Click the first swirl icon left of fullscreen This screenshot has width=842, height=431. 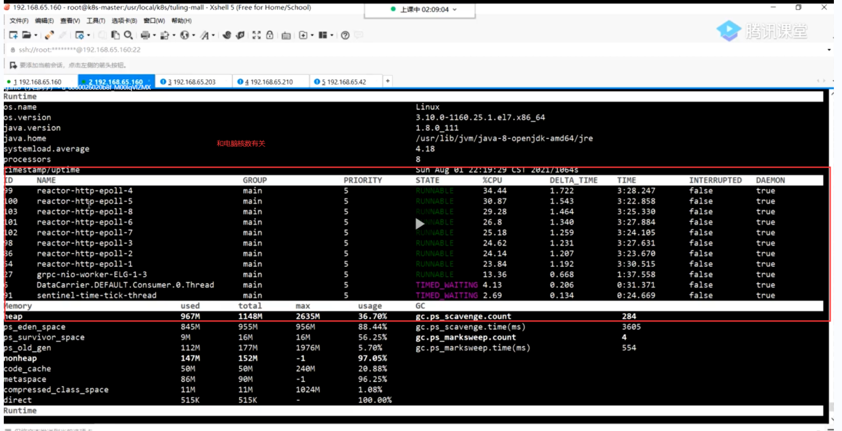(227, 35)
